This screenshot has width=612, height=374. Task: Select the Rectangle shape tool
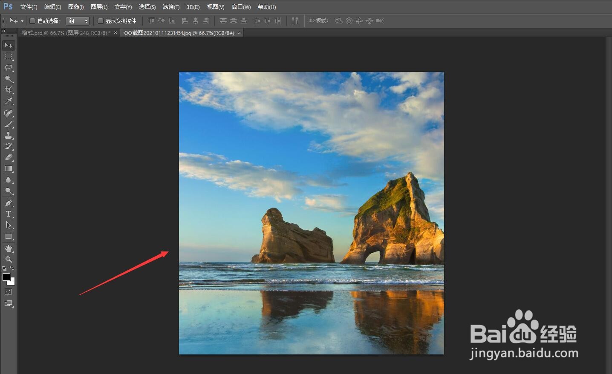(9, 236)
